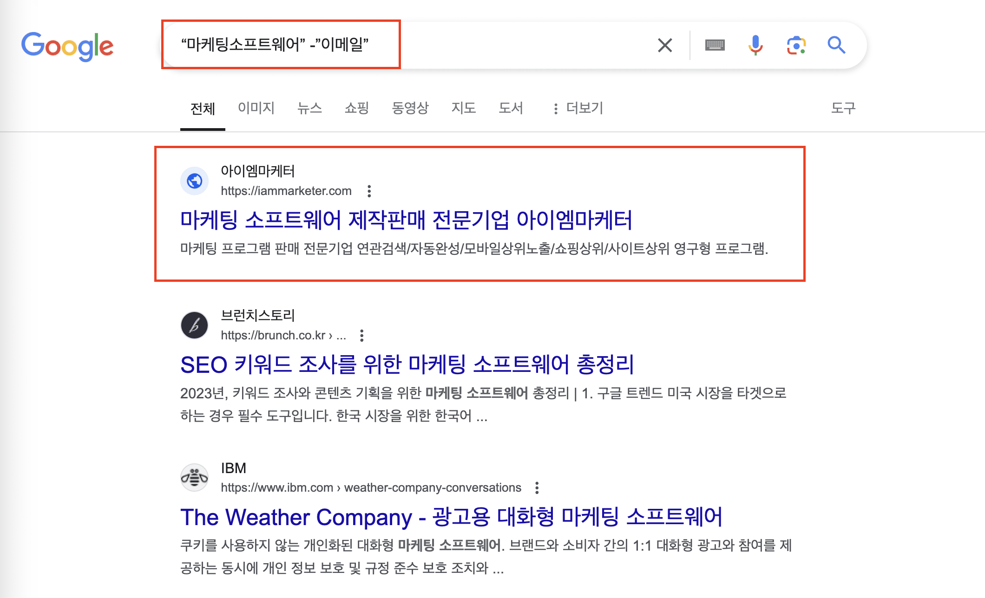Screen dimensions: 985x598
Task: Start voice search with the microphone icon
Action: point(755,45)
